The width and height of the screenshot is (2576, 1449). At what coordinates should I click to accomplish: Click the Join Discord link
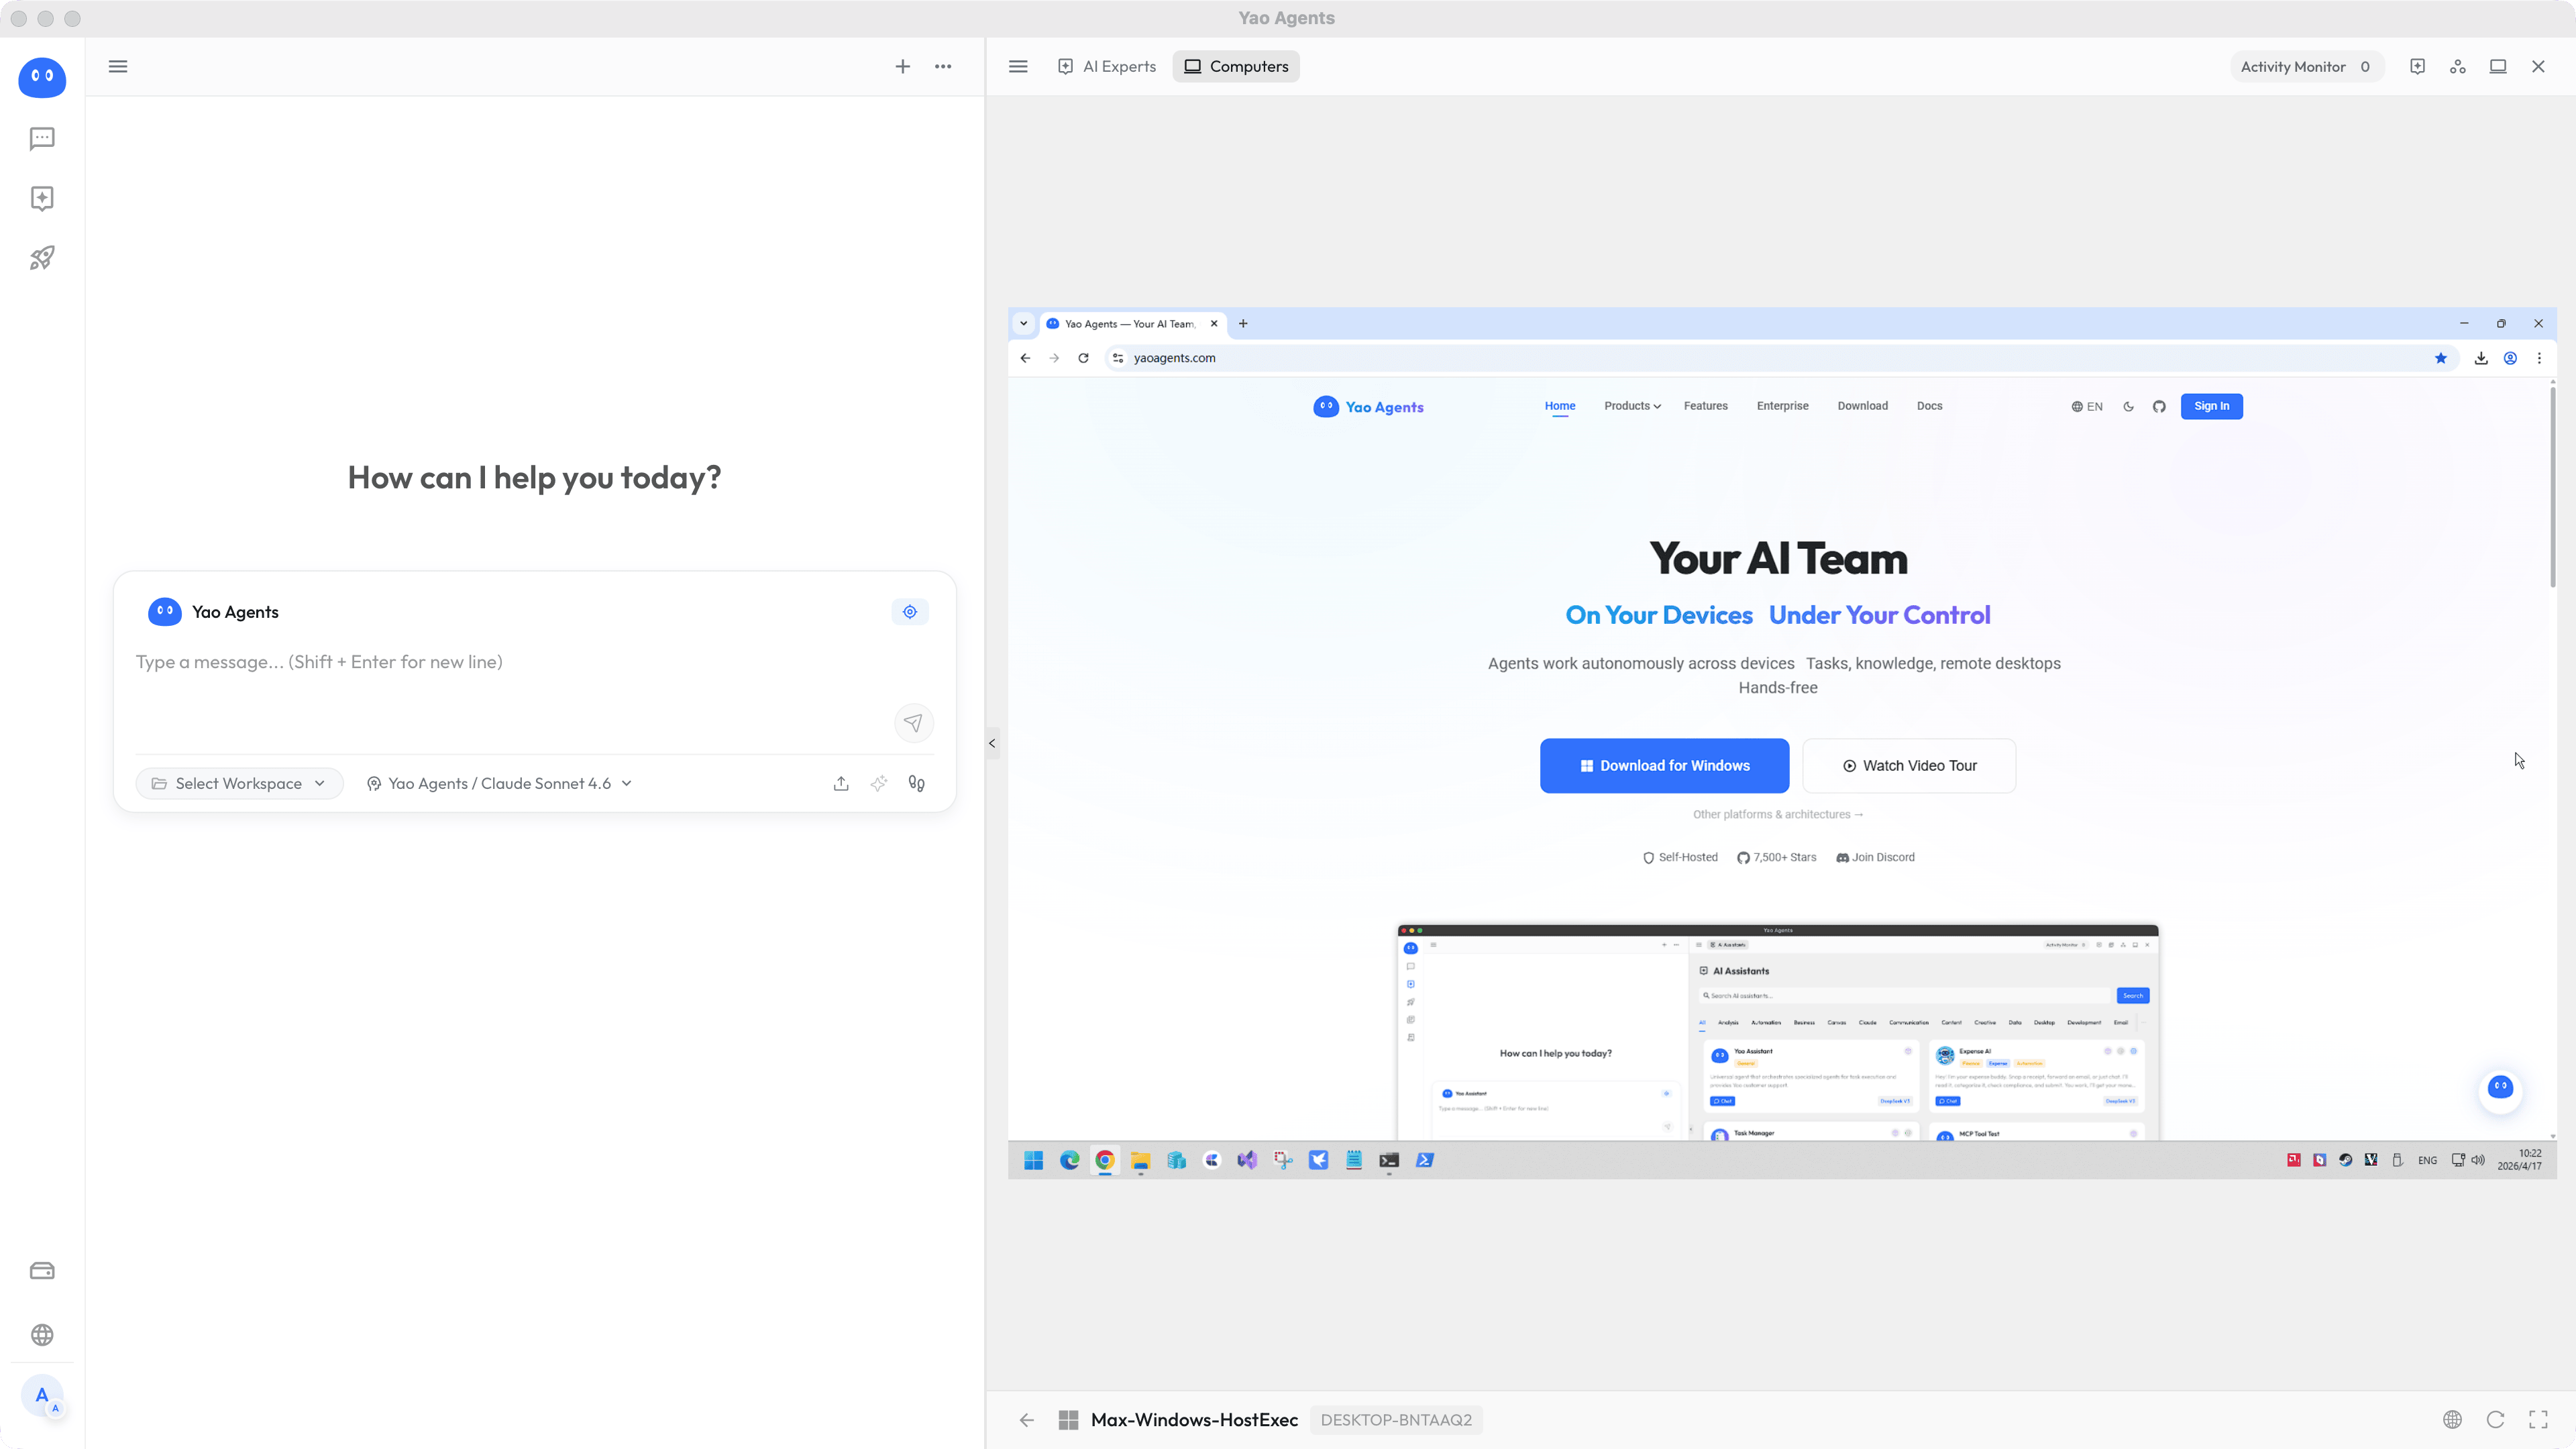[x=1875, y=858]
